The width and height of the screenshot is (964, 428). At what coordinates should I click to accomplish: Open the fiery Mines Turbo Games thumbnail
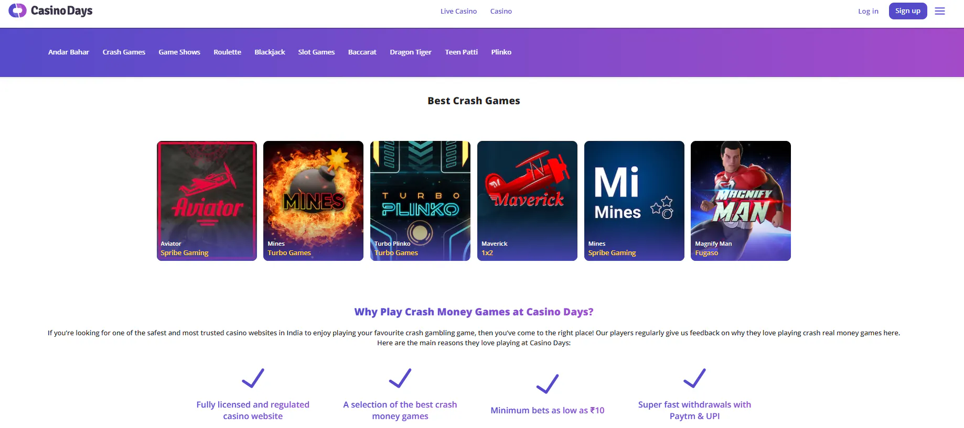pyautogui.click(x=313, y=201)
